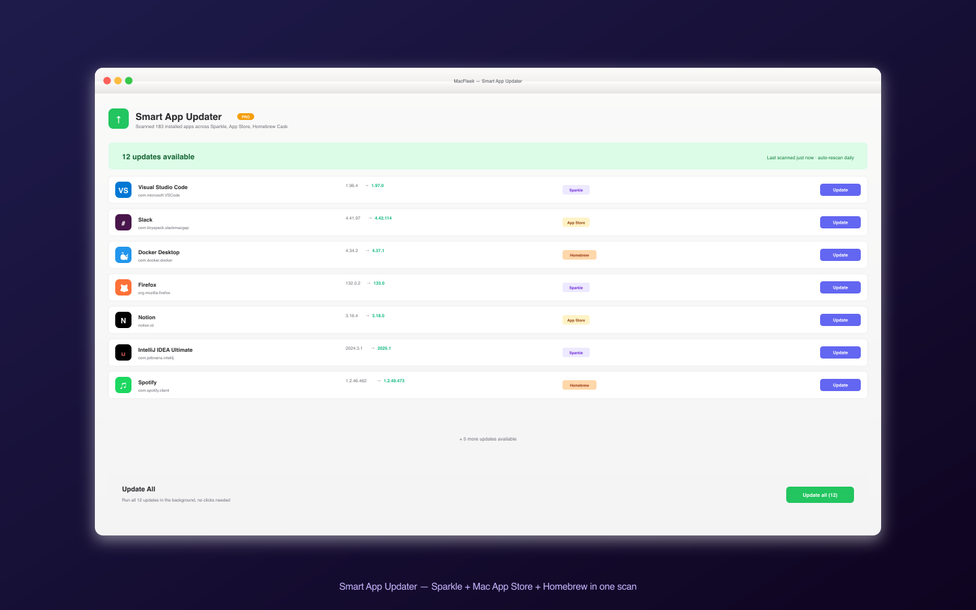Click the "Visual Studio Code" app name

(163, 187)
